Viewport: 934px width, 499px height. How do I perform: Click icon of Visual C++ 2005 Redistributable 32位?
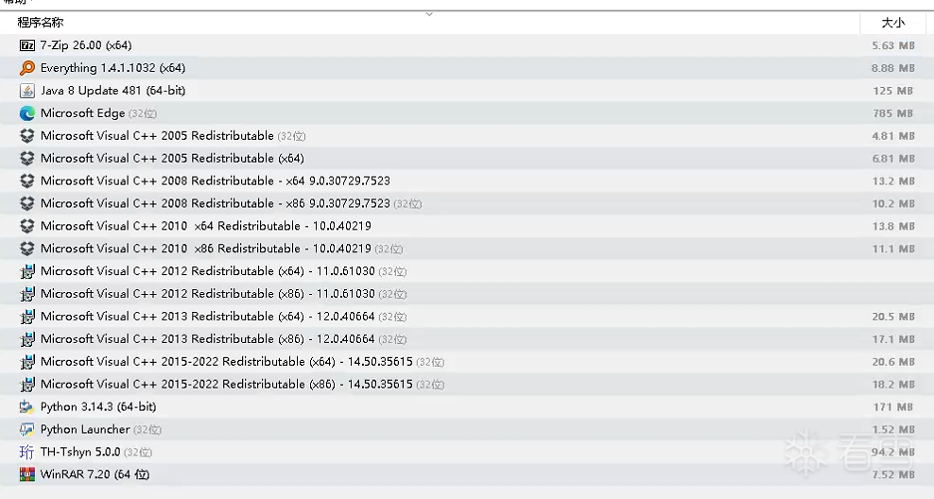(27, 136)
